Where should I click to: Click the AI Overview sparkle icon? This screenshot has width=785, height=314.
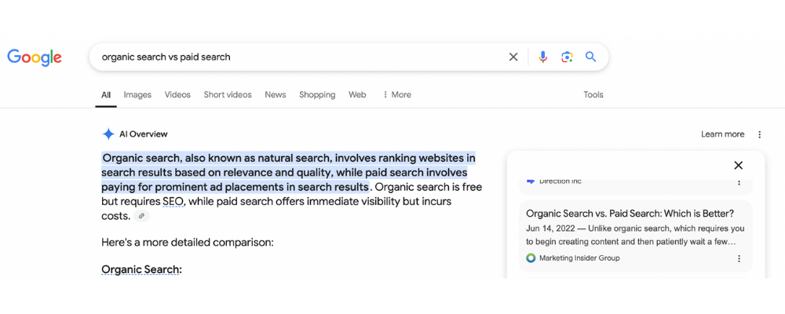point(108,134)
